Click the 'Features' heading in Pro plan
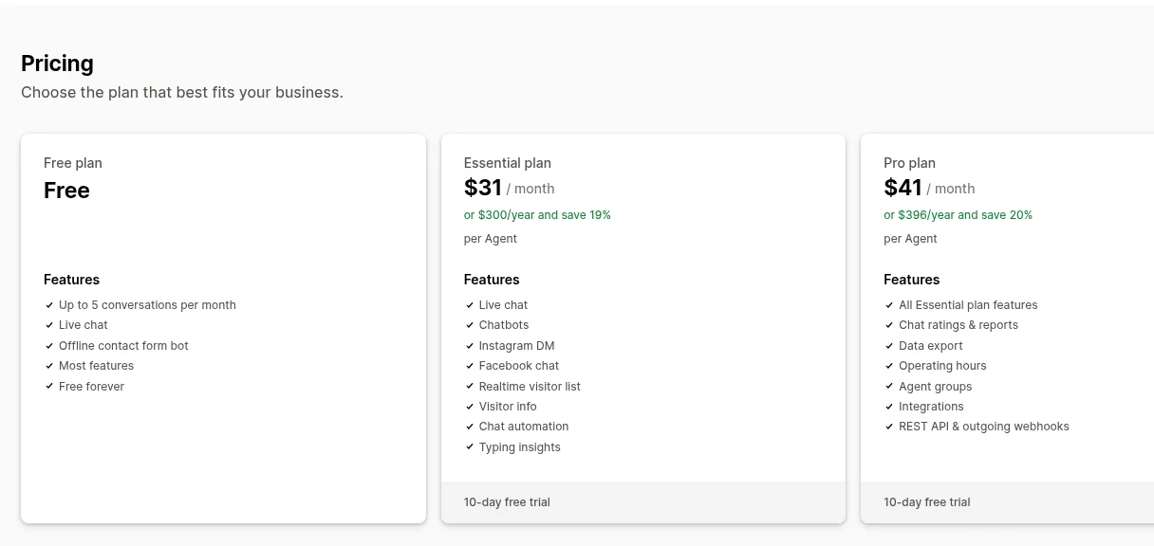This screenshot has height=546, width=1154. pyautogui.click(x=912, y=280)
